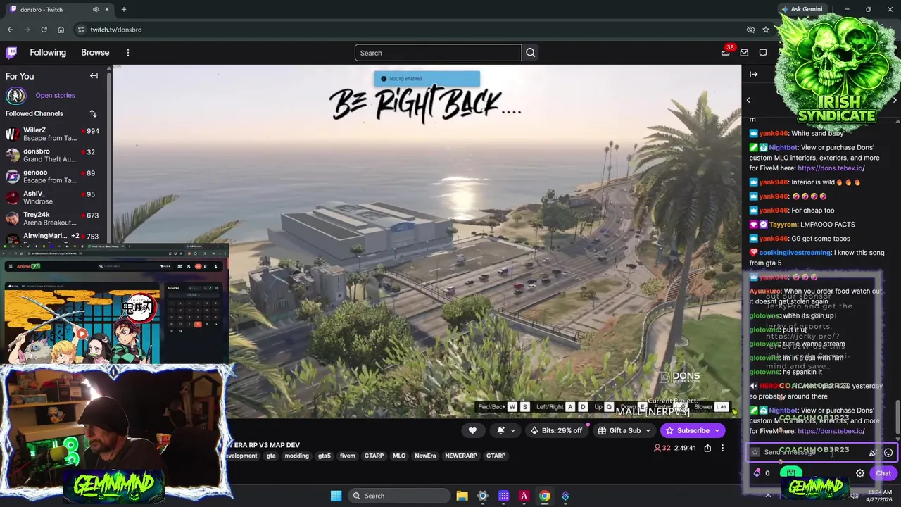The image size is (901, 507).
Task: Open Bits 29% off dropdown
Action: click(557, 430)
